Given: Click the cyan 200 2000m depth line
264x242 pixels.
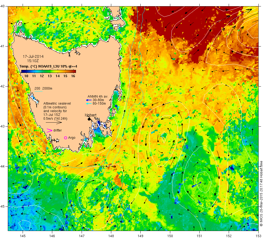Looking at the screenshot, I should pos(38,91).
